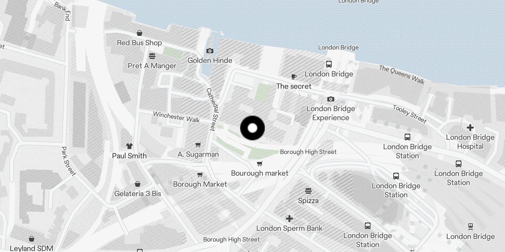Select The Queens Walk label
Viewport: 505px width, 252px height.
pos(402,75)
